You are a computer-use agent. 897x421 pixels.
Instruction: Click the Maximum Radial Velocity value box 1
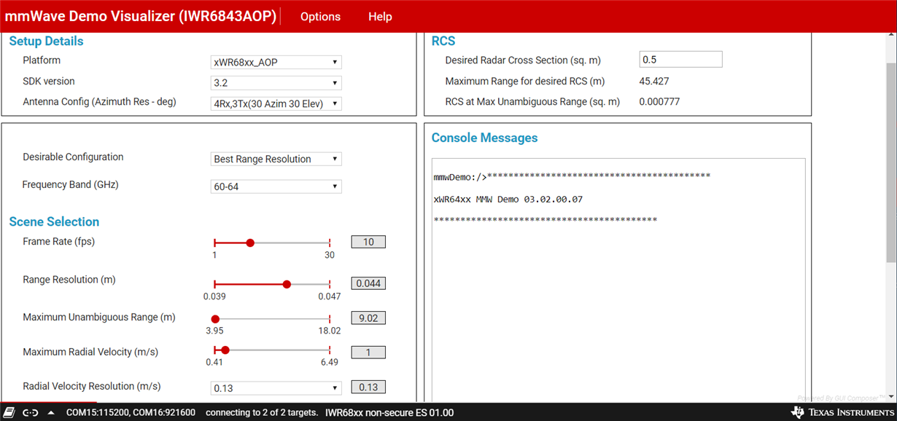click(x=368, y=353)
